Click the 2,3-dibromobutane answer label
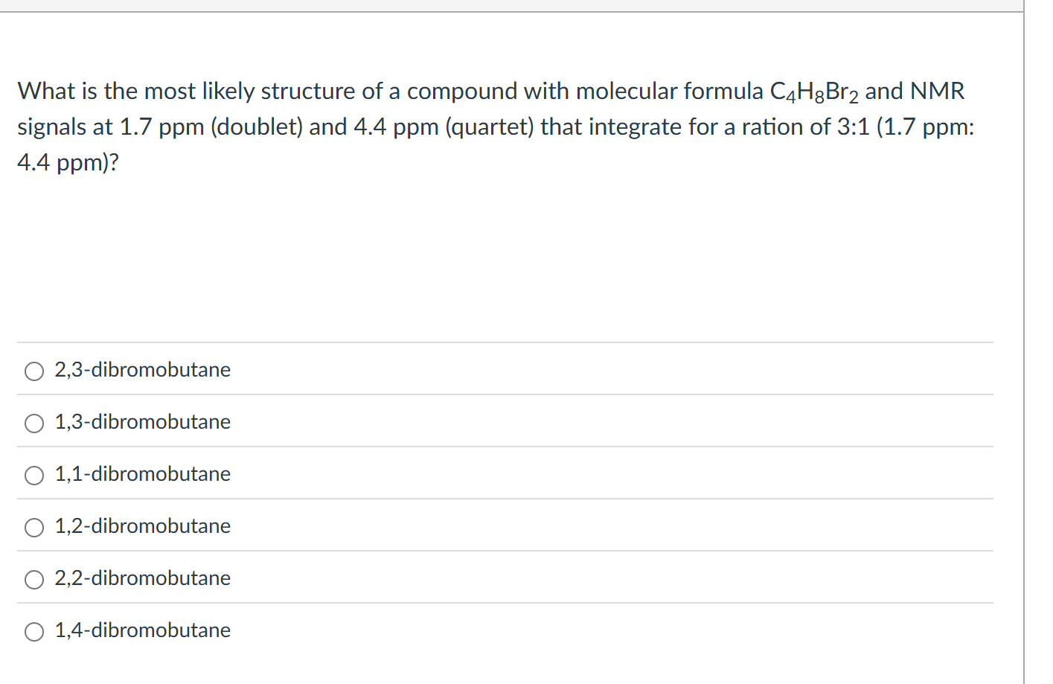The image size is (1053, 684). click(141, 370)
